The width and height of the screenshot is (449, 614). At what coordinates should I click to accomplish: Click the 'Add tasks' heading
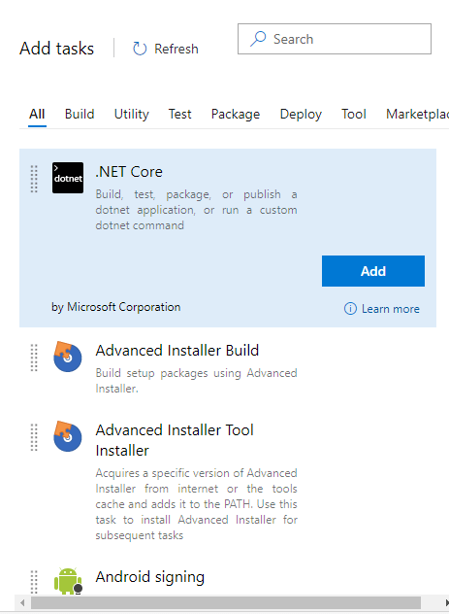coord(56,49)
